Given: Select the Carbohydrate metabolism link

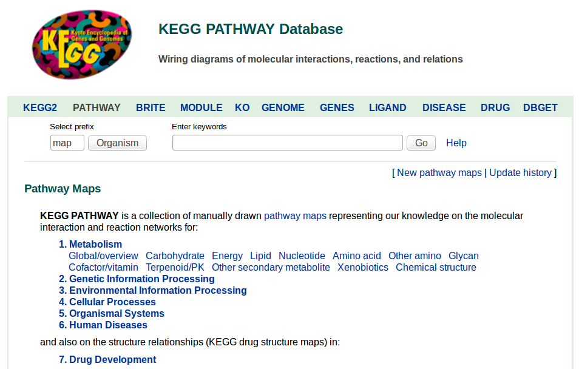Looking at the screenshot, I should pyautogui.click(x=175, y=256).
